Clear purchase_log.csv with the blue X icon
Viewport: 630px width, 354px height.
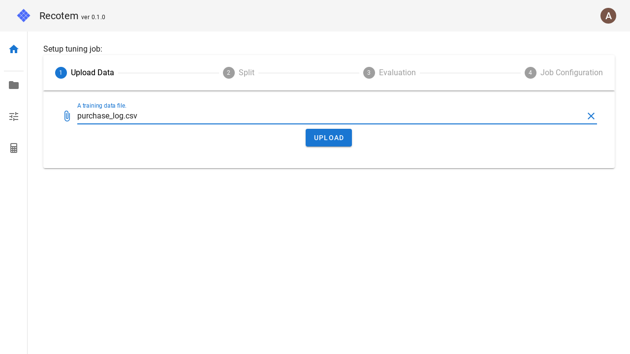coord(591,116)
